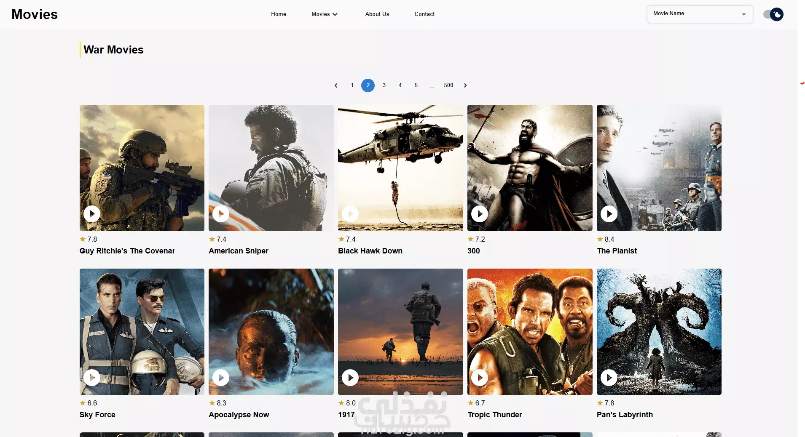The image size is (805, 437).
Task: Click play icon on Sky Force poster
Action: pos(92,378)
